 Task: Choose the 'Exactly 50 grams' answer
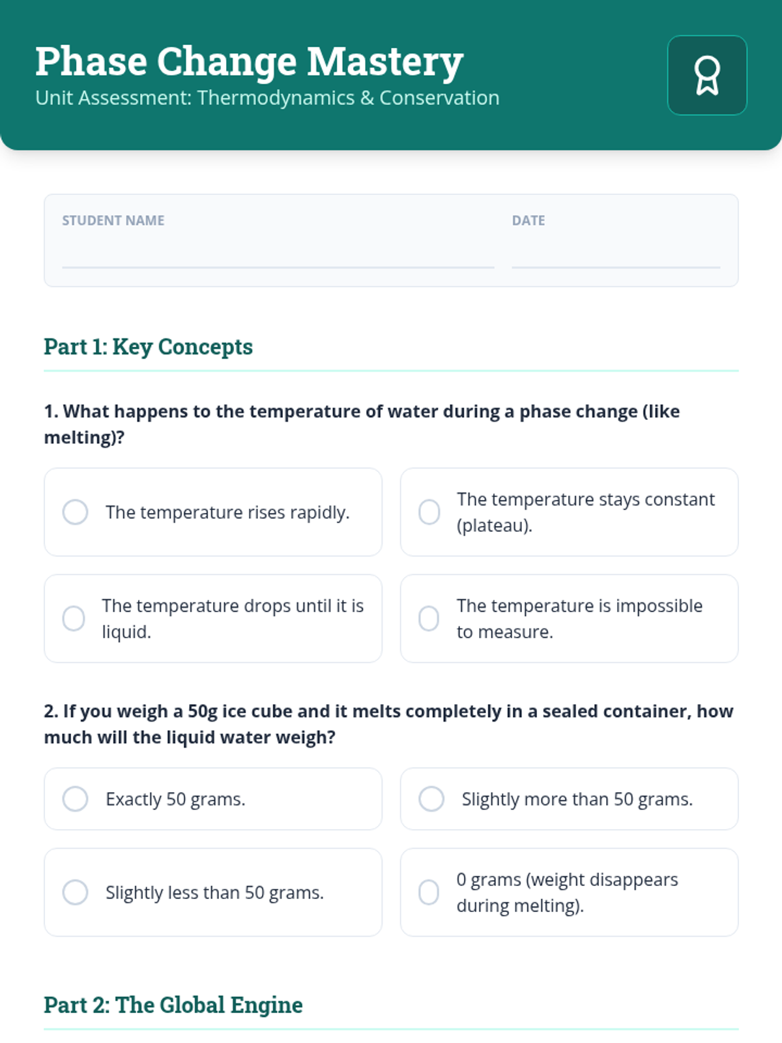coord(75,799)
